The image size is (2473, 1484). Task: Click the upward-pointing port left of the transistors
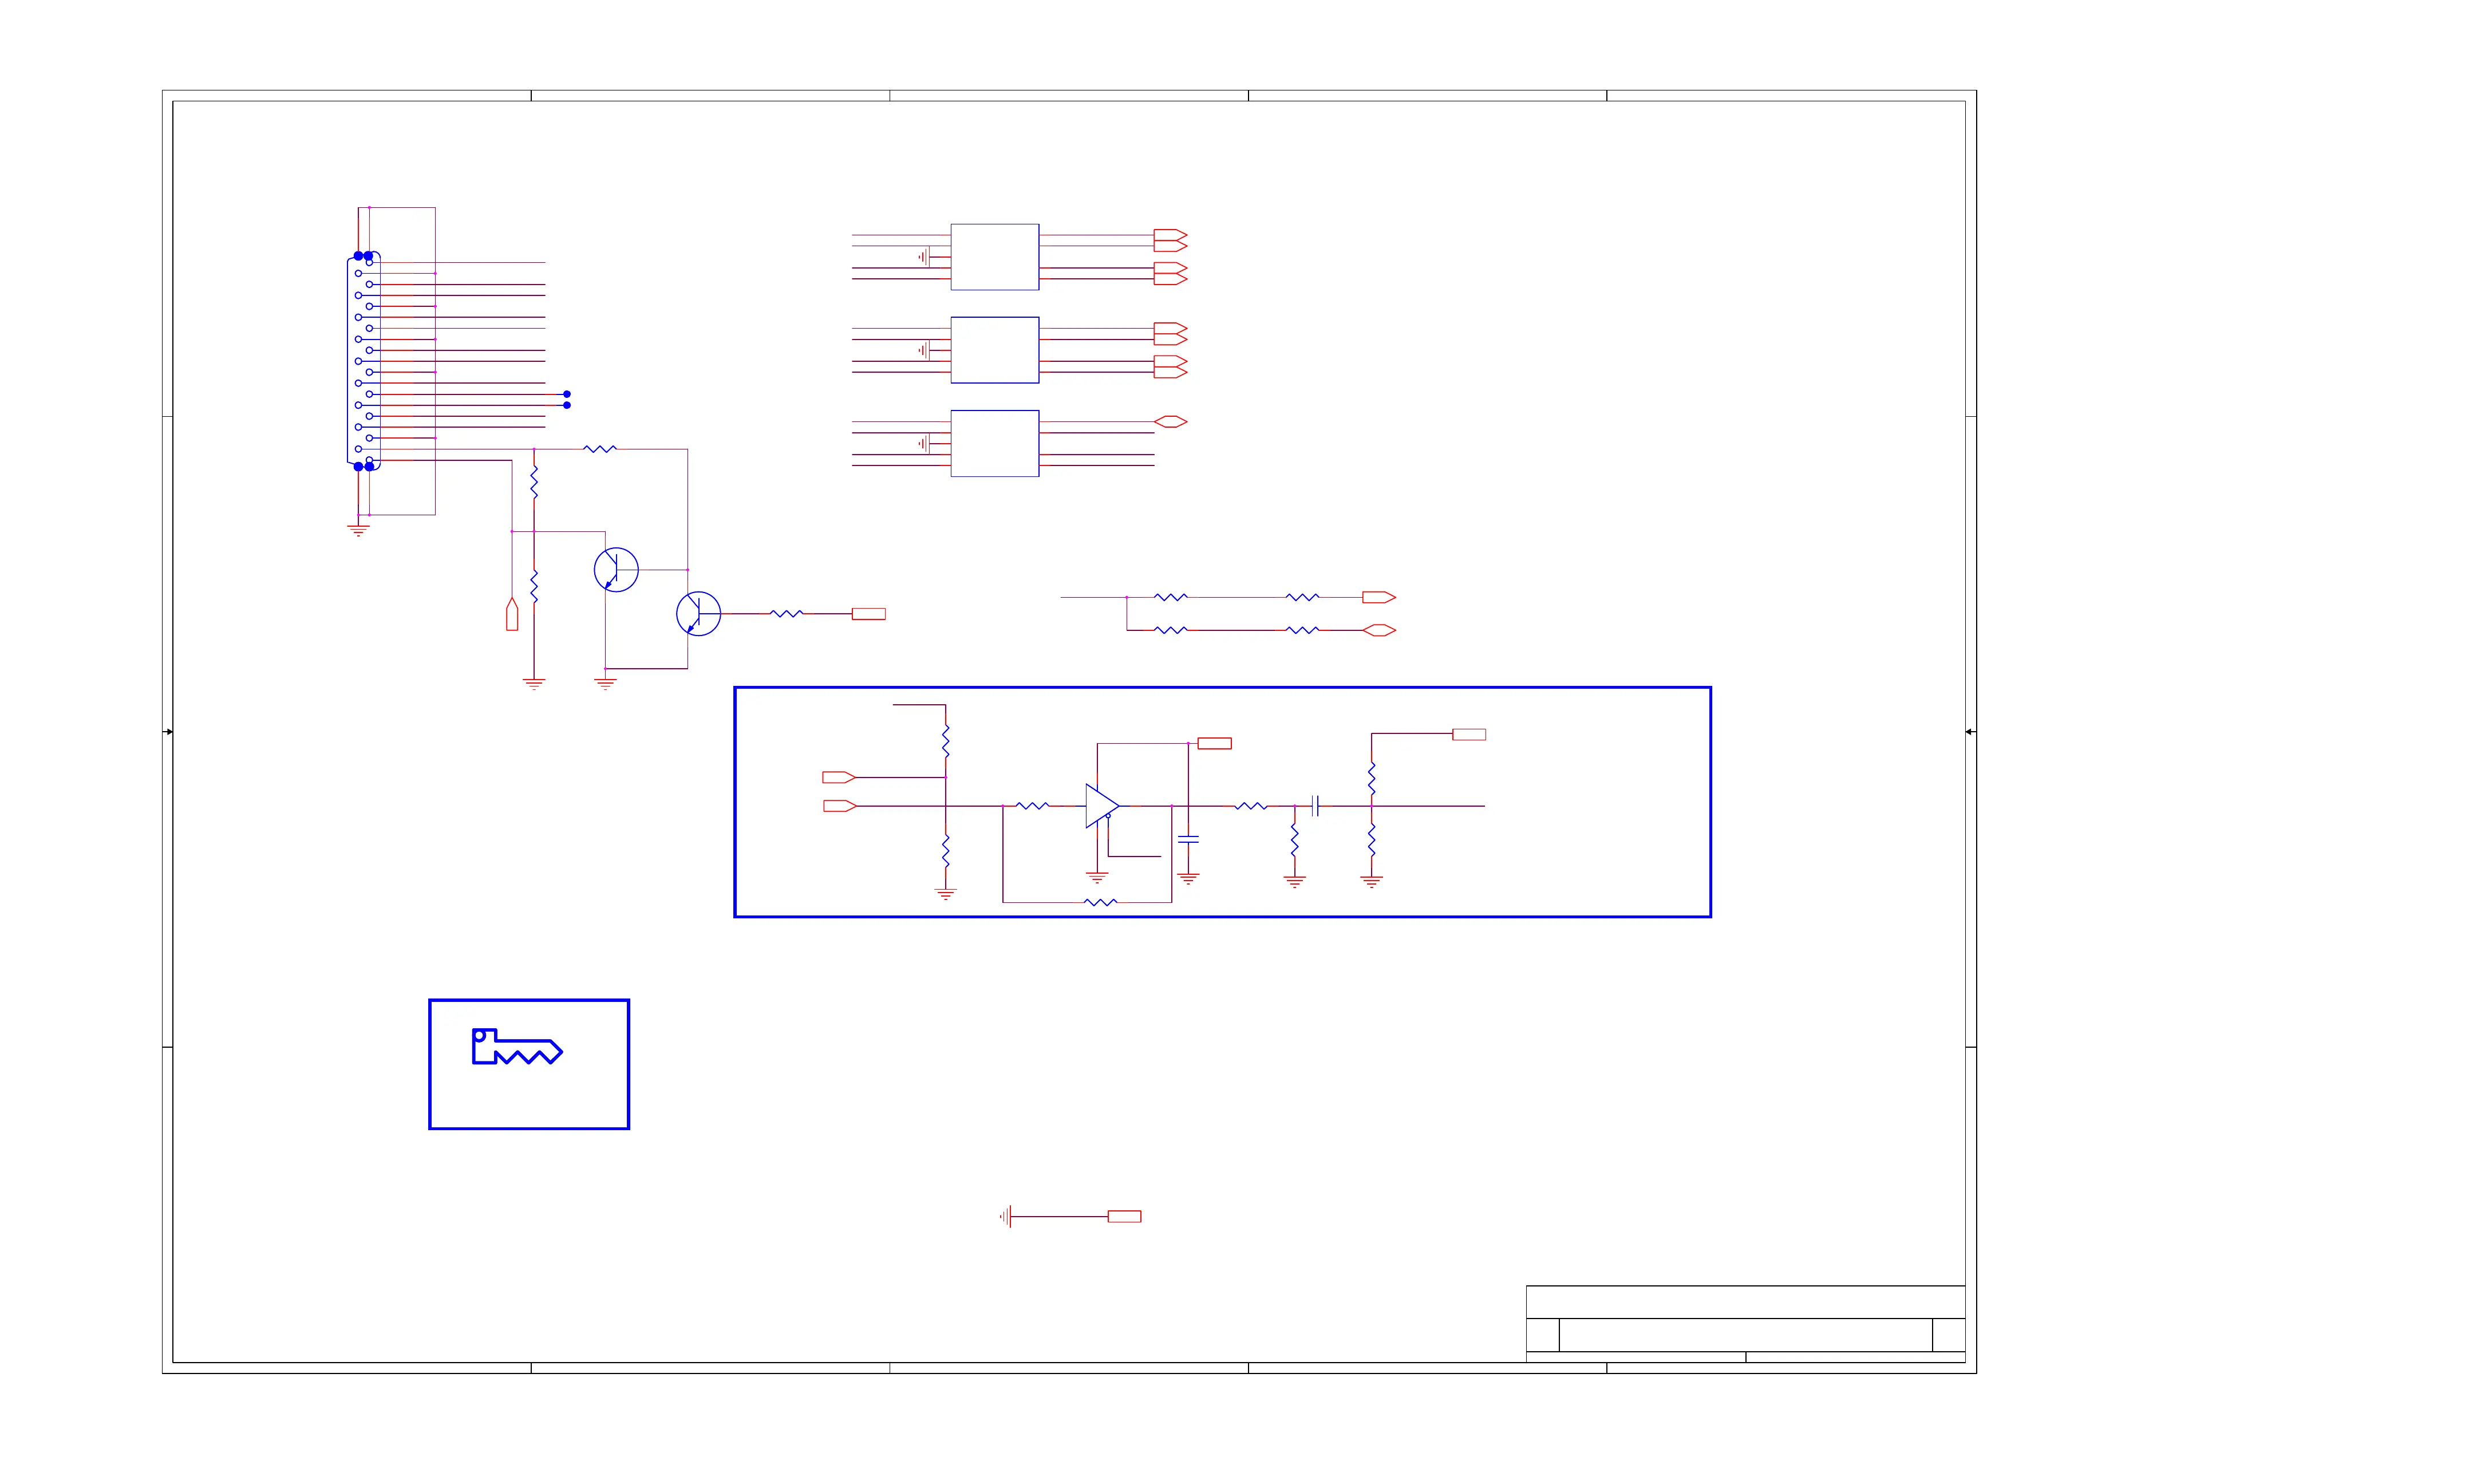[x=512, y=614]
